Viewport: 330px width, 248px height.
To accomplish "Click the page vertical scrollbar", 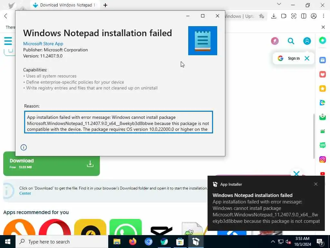I will pyautogui.click(x=314, y=136).
